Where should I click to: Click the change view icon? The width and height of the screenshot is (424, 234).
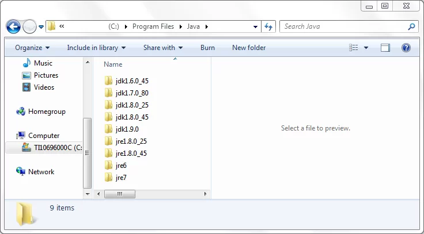[353, 48]
